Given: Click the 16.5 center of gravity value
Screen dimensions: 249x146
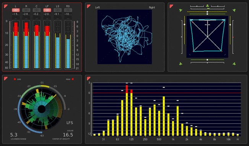Looking at the screenshot, I should click(68, 135).
